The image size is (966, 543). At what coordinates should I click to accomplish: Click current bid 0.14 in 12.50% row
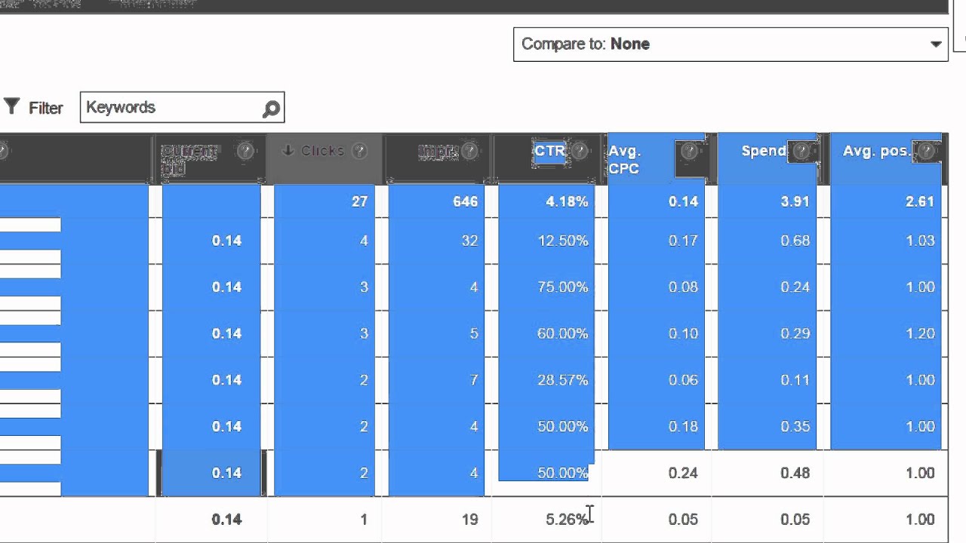pos(226,241)
